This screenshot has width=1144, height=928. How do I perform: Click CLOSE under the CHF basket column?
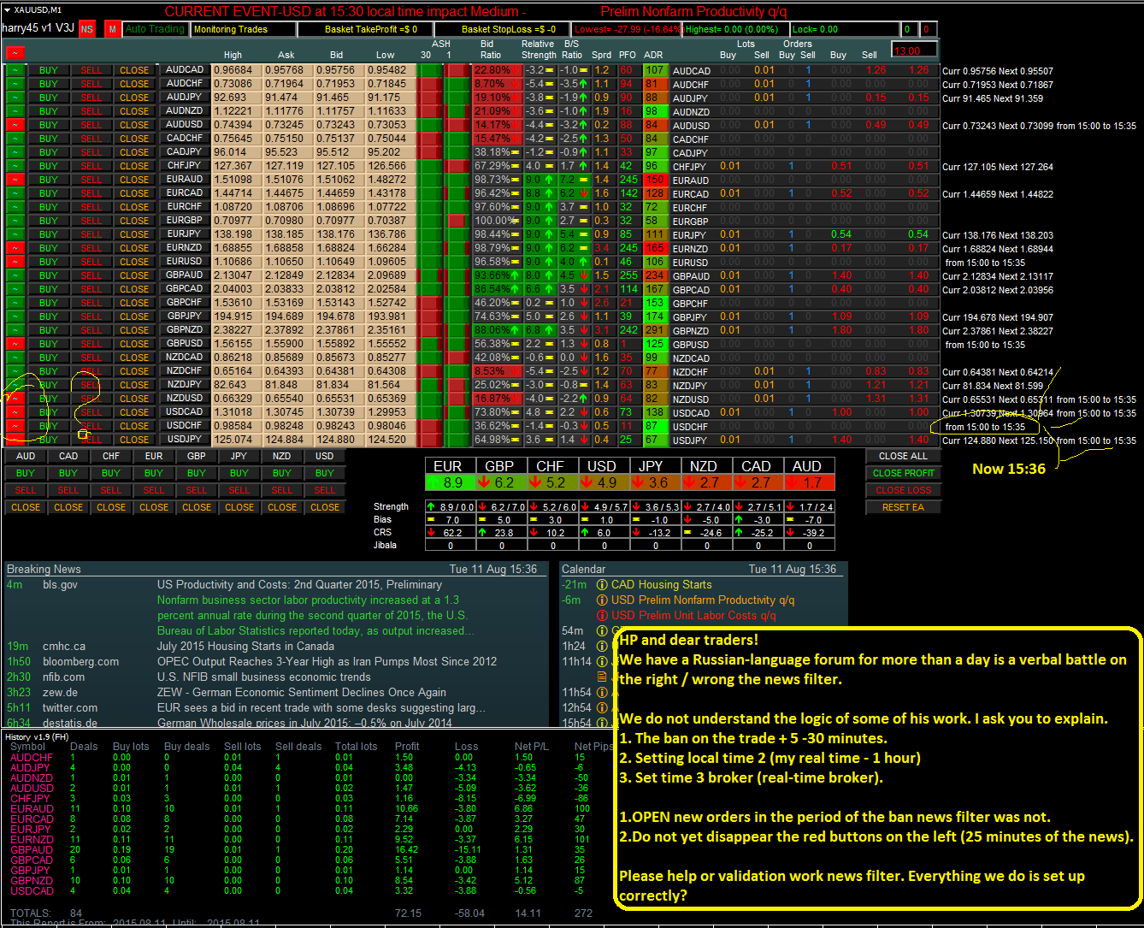pyautogui.click(x=111, y=507)
